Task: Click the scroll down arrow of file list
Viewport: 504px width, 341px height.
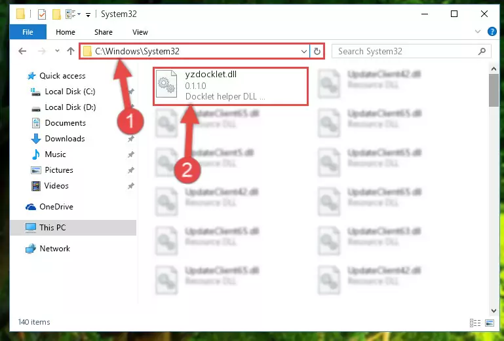Action: coord(494,310)
